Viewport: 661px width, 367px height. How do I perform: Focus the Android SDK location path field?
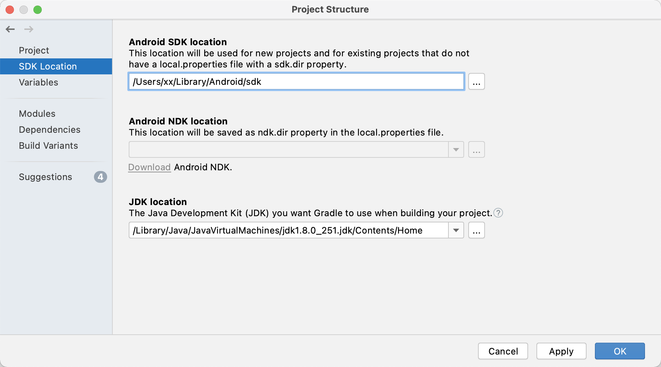coord(296,82)
